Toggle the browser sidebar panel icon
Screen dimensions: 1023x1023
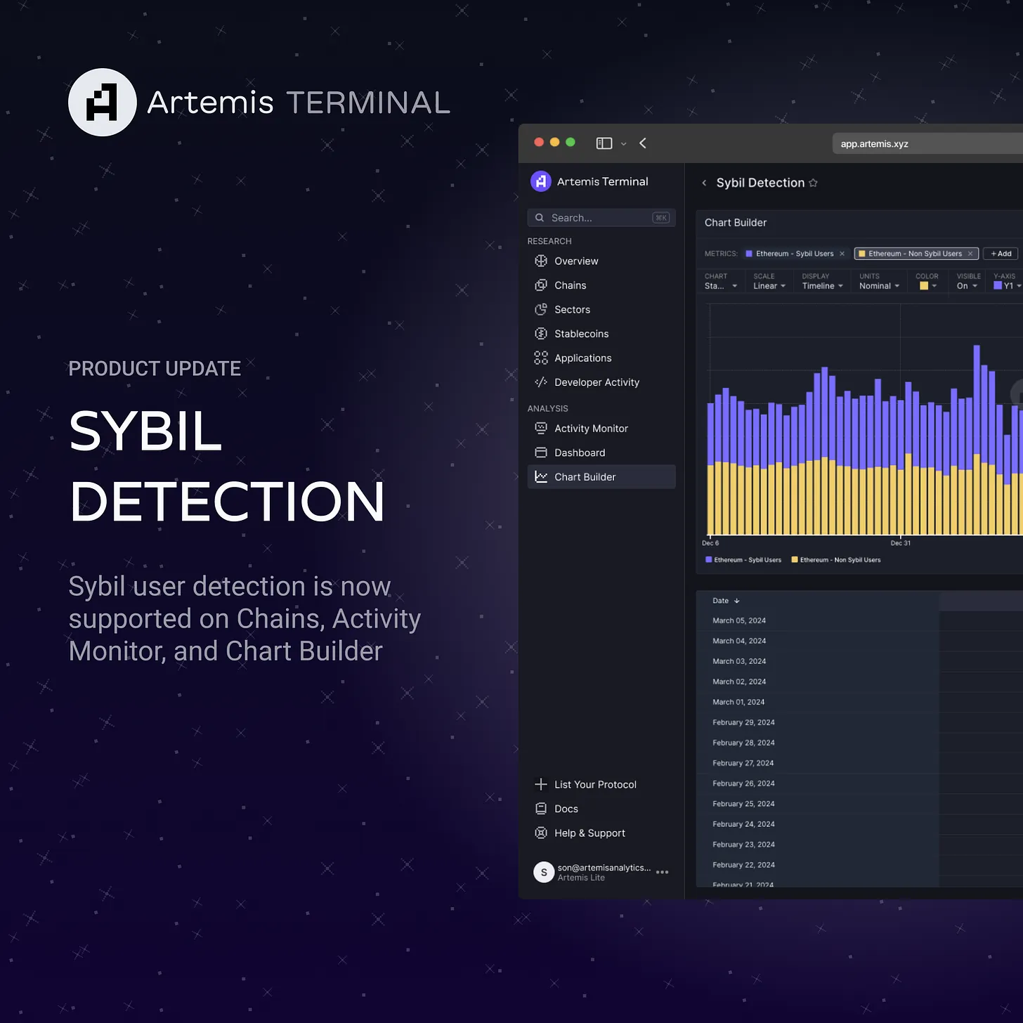click(604, 143)
